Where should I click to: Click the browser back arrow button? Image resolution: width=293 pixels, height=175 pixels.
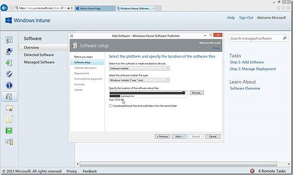click(4, 8)
